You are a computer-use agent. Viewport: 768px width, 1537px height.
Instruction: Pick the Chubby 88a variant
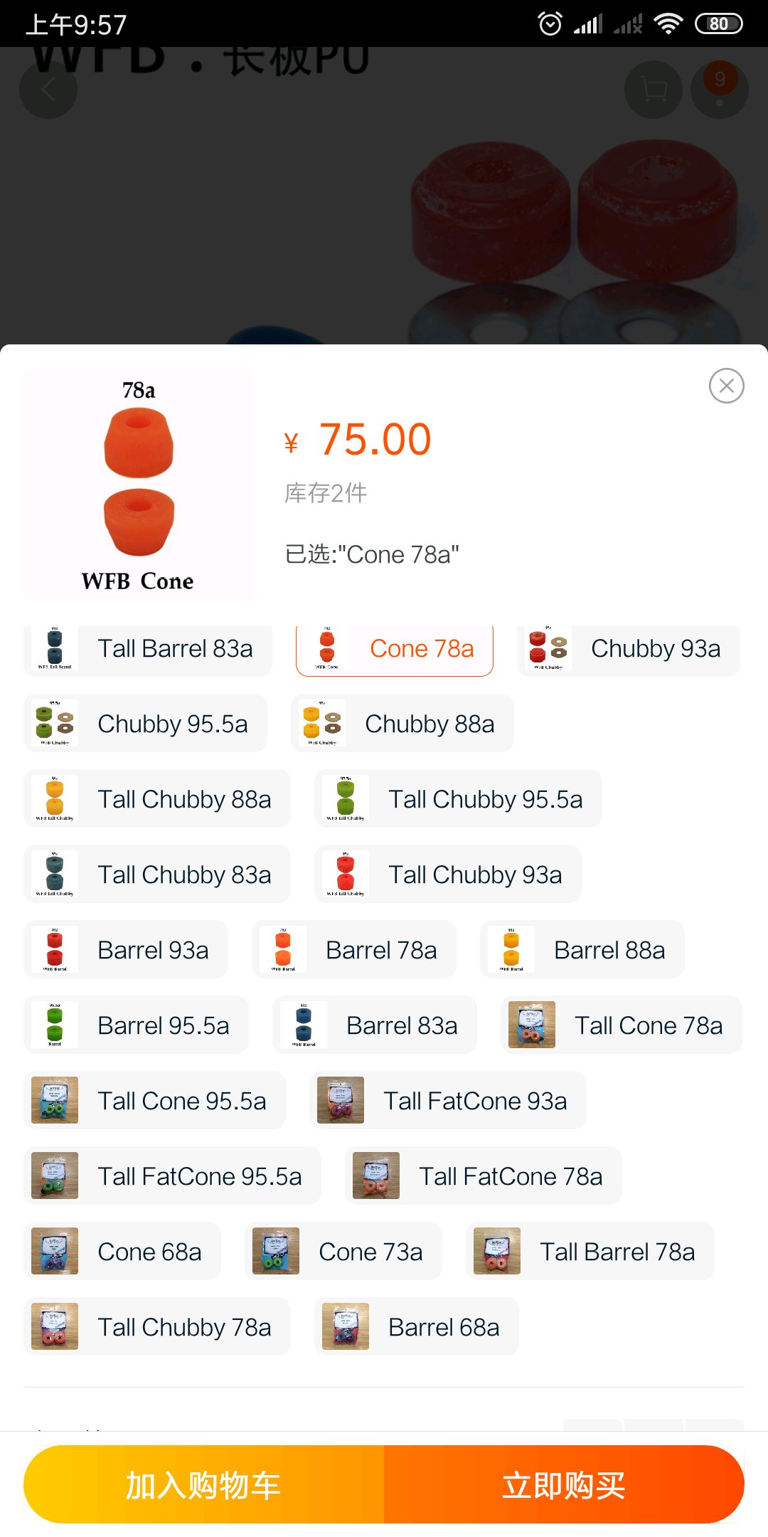402,724
